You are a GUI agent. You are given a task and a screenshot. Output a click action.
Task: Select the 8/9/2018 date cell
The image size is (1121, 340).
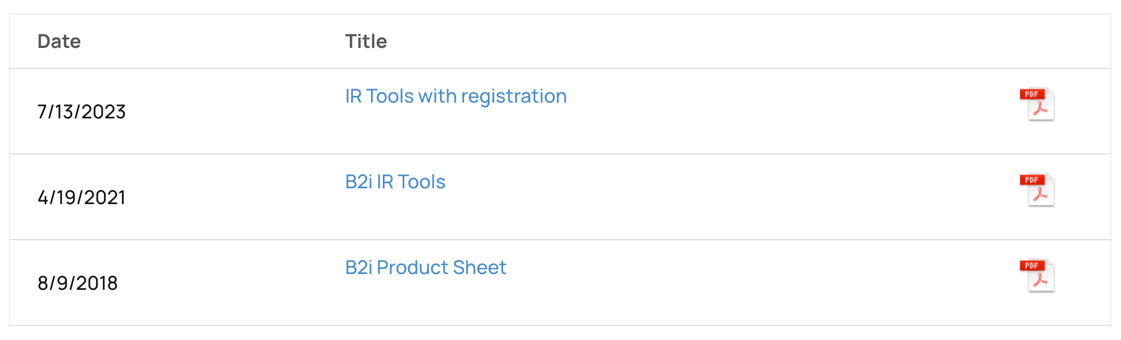77,283
